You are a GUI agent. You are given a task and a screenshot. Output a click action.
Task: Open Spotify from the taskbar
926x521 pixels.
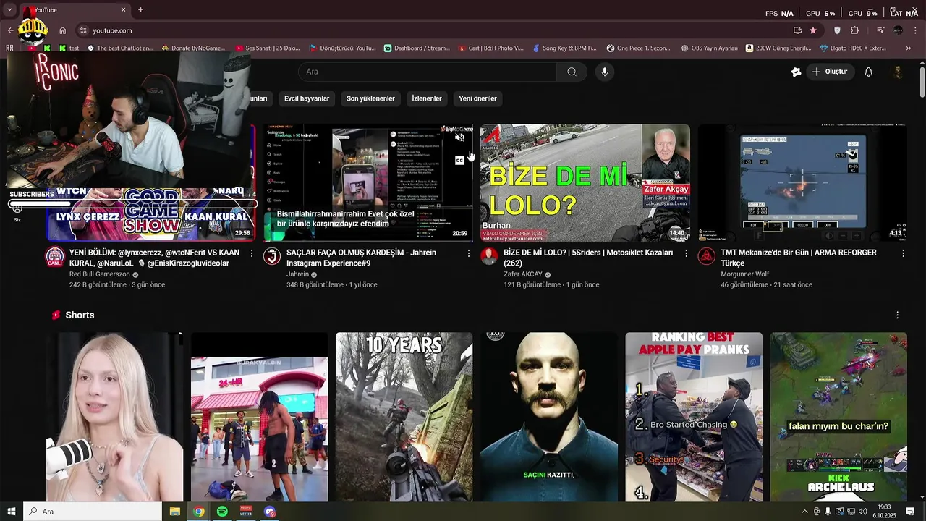pos(222,512)
